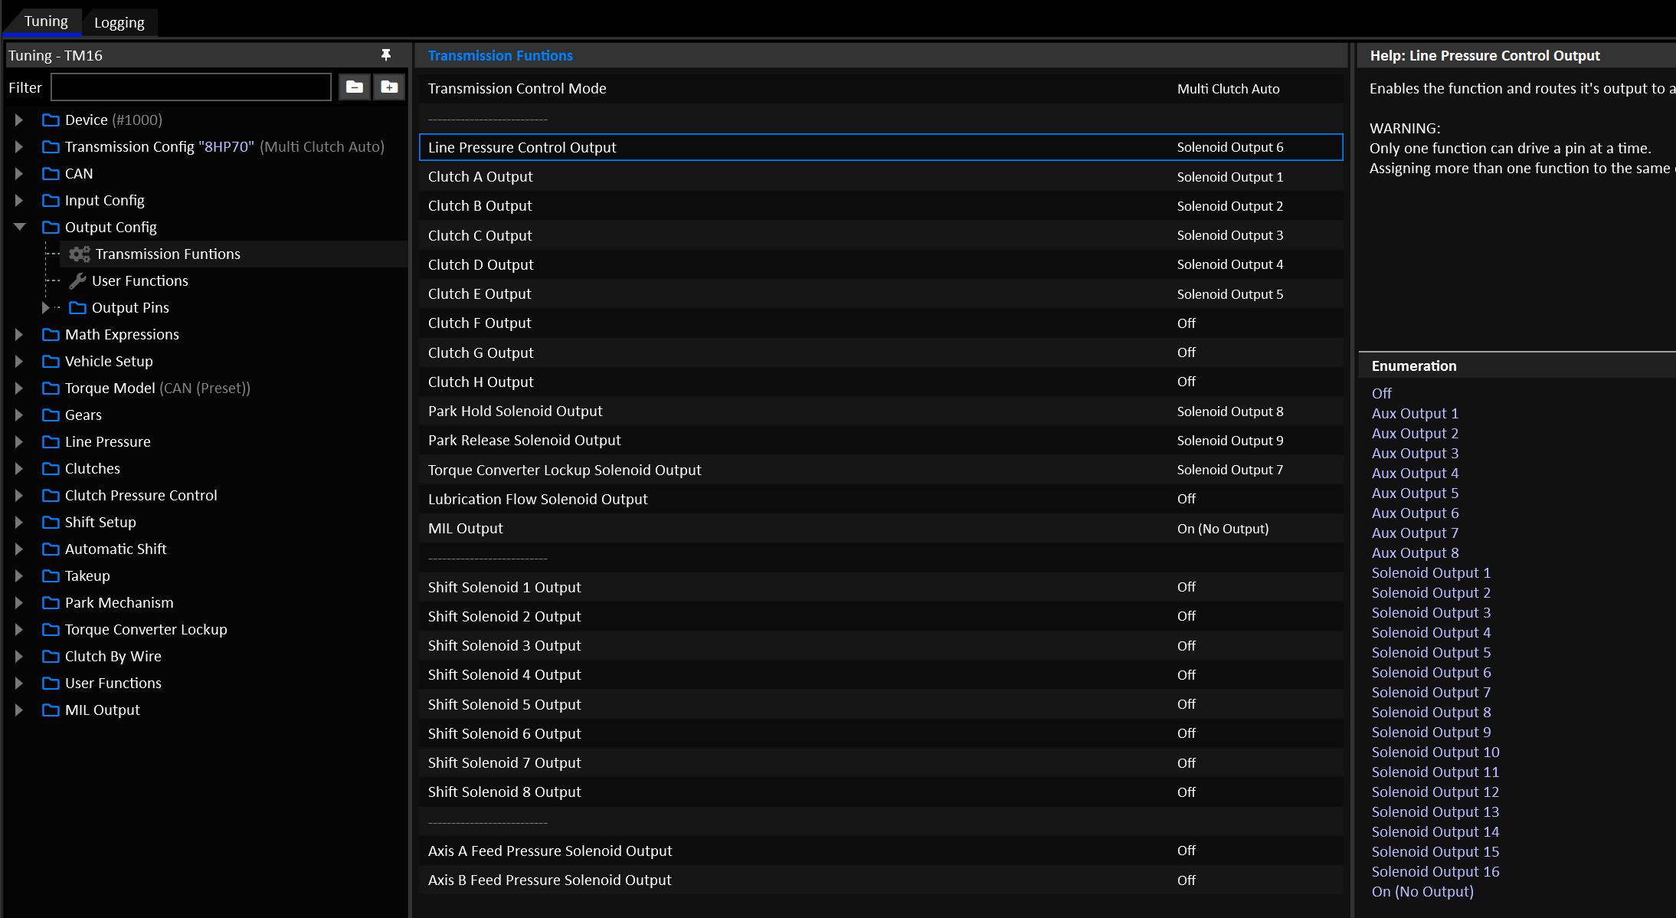The height and width of the screenshot is (918, 1676).
Task: Select the Torque Converter Lockup folder
Action: (x=146, y=629)
